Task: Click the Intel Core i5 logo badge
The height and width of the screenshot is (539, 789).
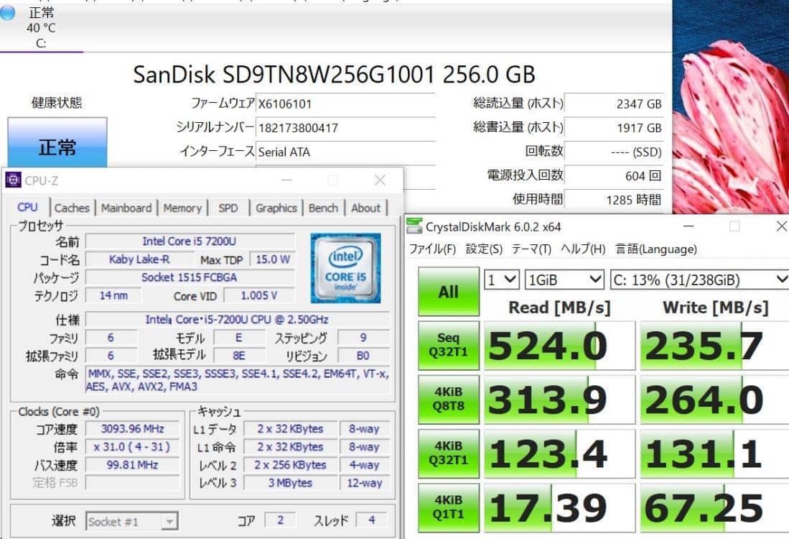Action: point(345,268)
